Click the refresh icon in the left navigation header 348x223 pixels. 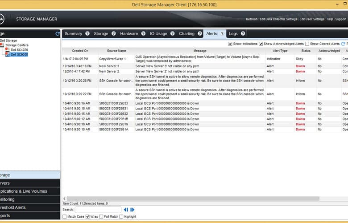(58, 34)
